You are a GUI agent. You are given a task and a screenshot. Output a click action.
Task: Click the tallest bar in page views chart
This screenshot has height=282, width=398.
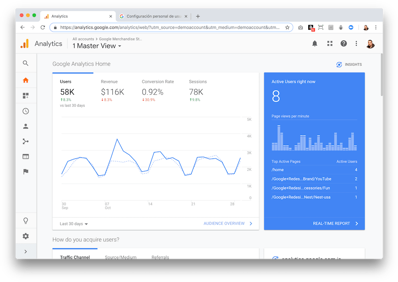coord(279,138)
